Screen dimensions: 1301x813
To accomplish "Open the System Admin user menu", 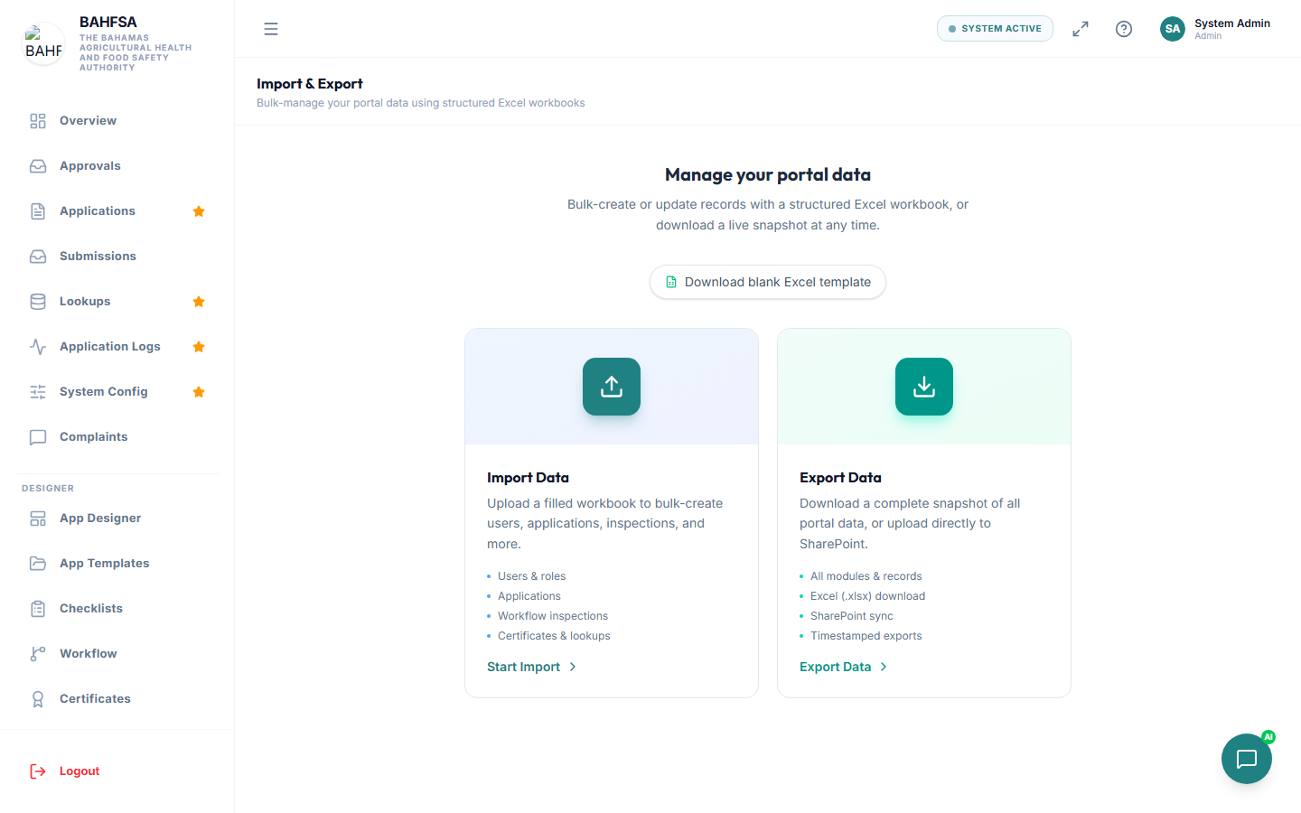I will tap(1215, 29).
